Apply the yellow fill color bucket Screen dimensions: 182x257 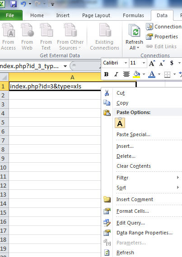pos(136,74)
